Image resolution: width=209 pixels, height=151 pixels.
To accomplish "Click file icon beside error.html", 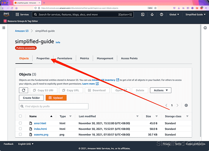I will (31, 123).
